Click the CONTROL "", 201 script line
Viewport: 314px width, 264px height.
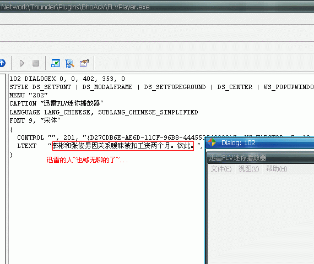pyautogui.click(x=111, y=137)
